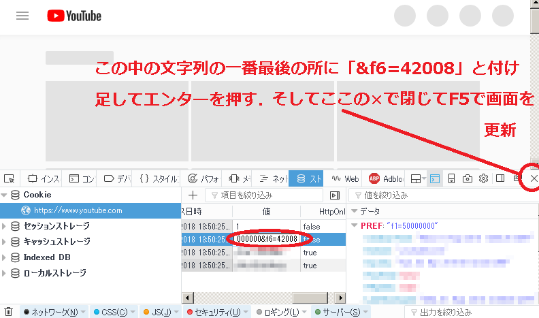Toggle responsive design mode icon
This screenshot has width=539, height=318.
coord(451,179)
